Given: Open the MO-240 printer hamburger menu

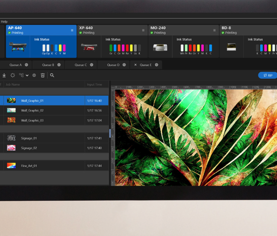Looking at the screenshot, I should pos(214,30).
